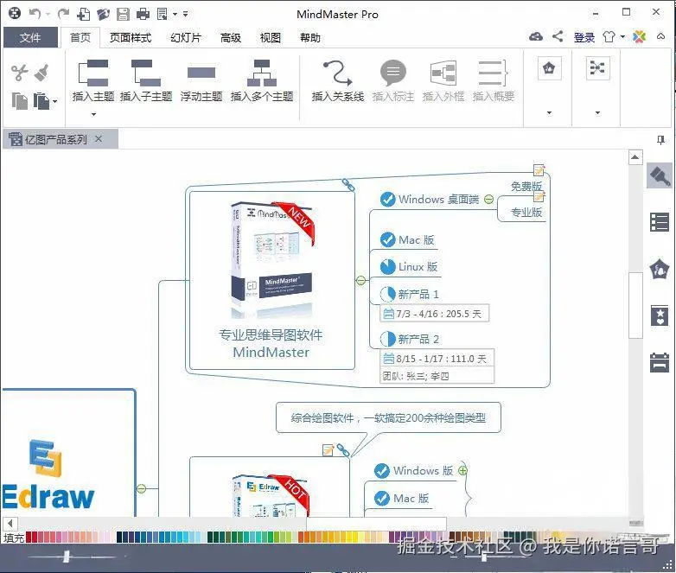Click the layout structure icon in ribbon
The height and width of the screenshot is (573, 676).
(x=598, y=68)
